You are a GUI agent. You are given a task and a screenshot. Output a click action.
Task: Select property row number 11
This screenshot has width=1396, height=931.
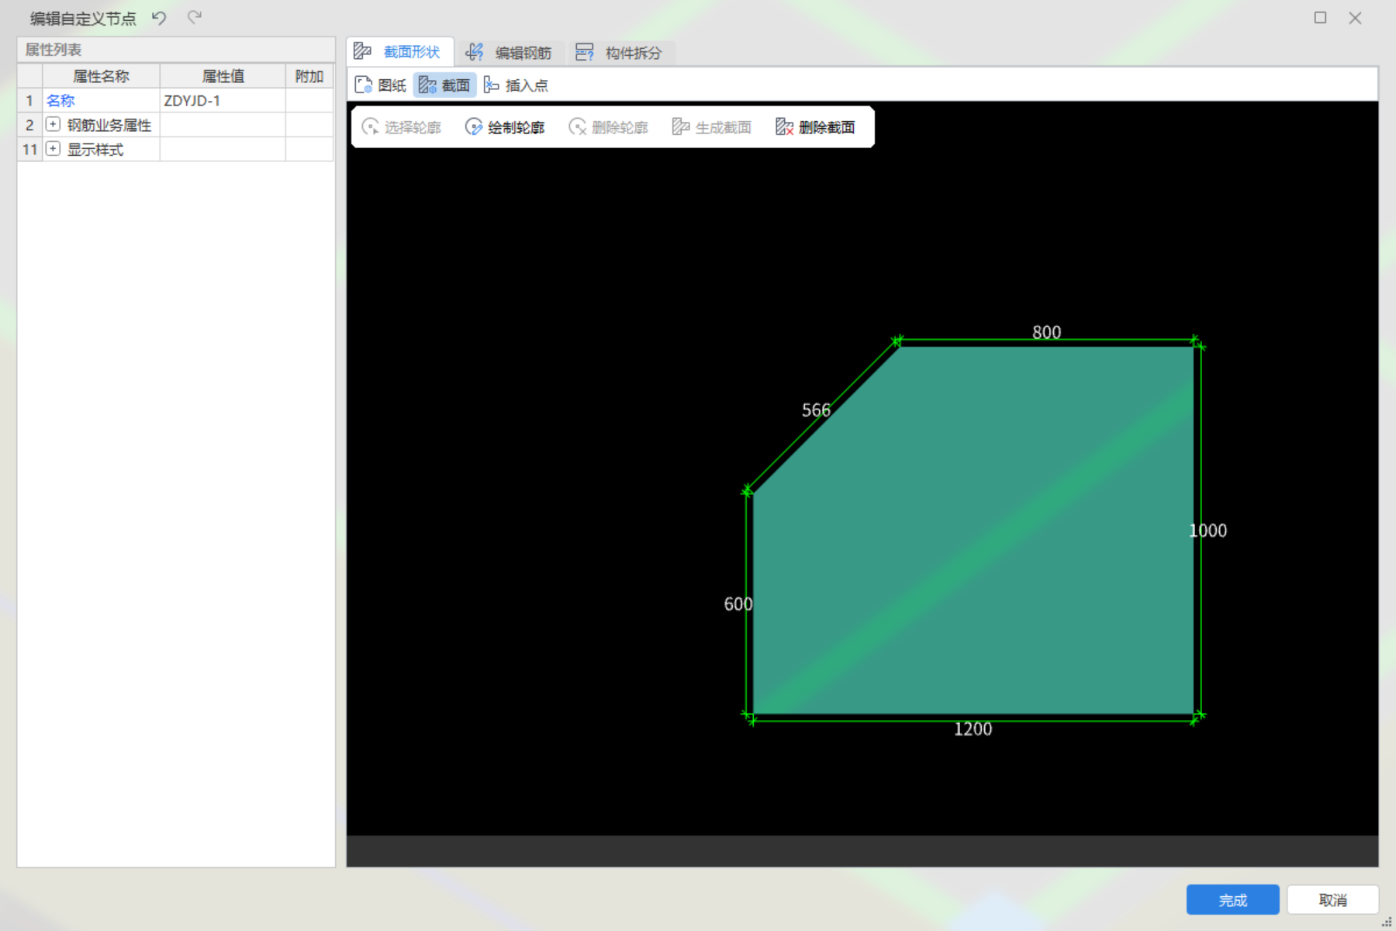29,149
